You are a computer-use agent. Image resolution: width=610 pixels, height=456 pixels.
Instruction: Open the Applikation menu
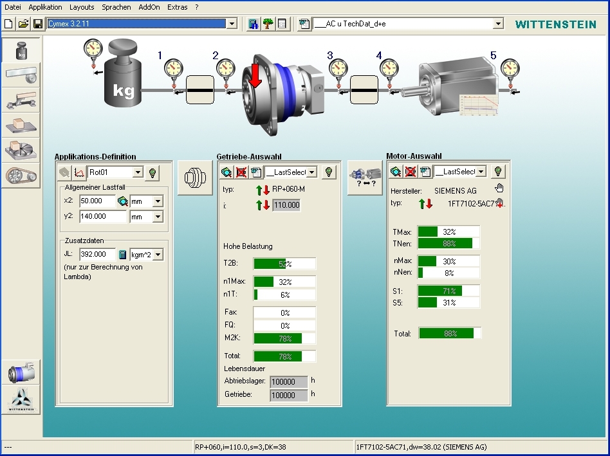[x=45, y=7]
